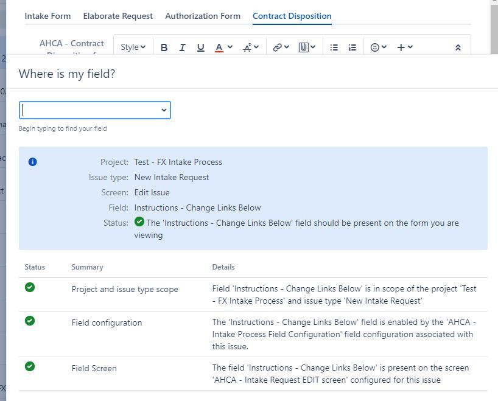Switch to the Intake Form tab

47,16
